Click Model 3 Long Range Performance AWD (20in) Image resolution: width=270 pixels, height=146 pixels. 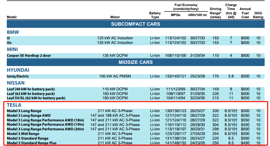[x=45, y=129]
